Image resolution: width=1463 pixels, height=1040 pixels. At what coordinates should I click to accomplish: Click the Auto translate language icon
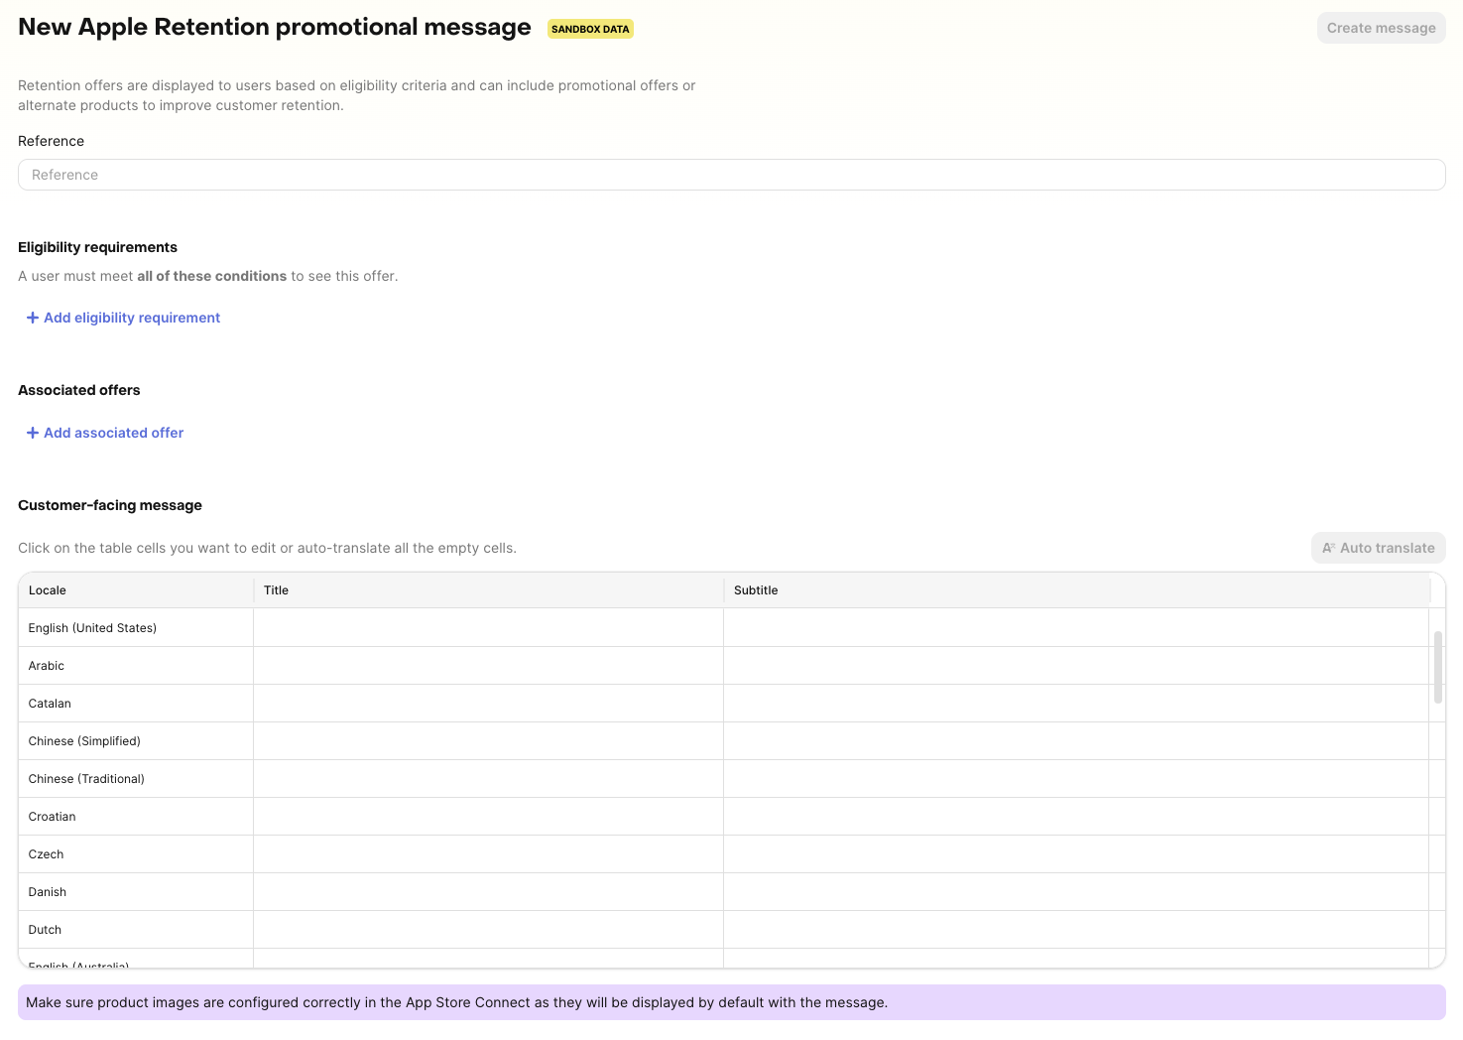point(1328,548)
